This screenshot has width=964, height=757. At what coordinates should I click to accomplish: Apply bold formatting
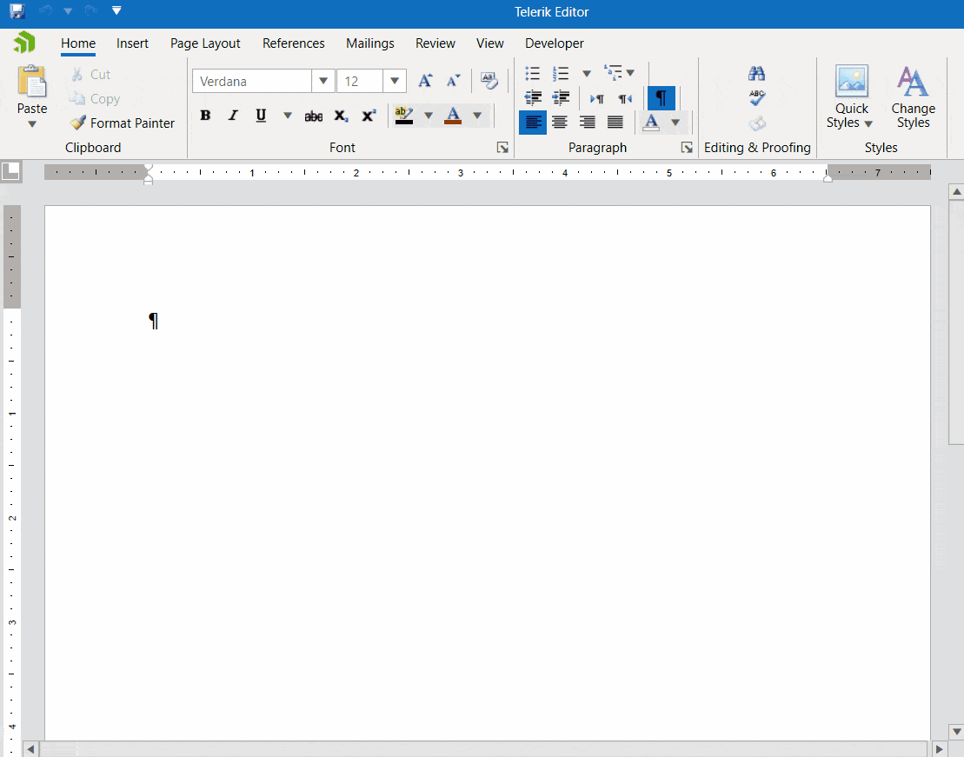tap(205, 115)
